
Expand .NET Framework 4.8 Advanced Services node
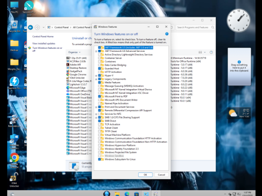(x=96, y=51)
